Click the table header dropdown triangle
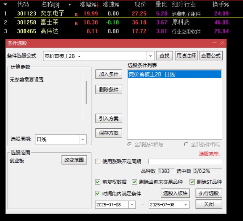 pyautogui.click(x=5, y=4)
